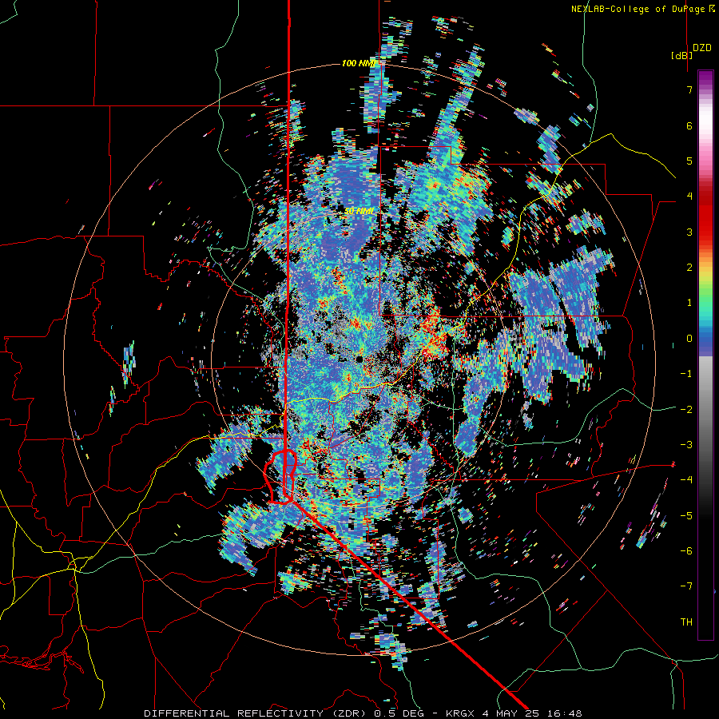Click the scale value -1 on the legend

[x=686, y=374]
